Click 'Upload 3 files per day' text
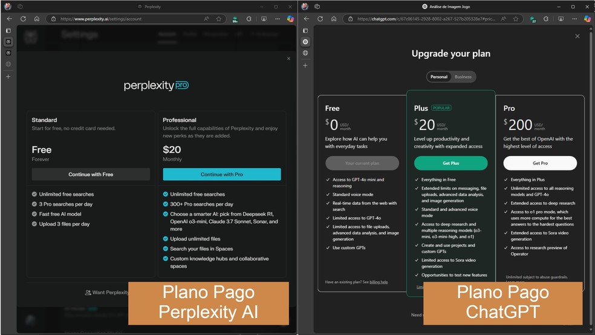This screenshot has height=335, width=595. point(64,224)
